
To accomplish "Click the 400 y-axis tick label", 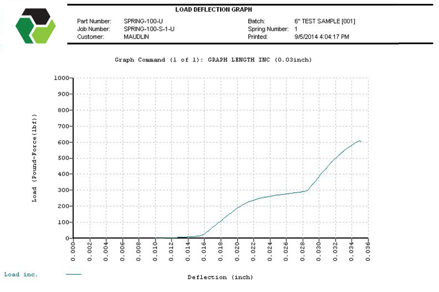I will pos(63,174).
